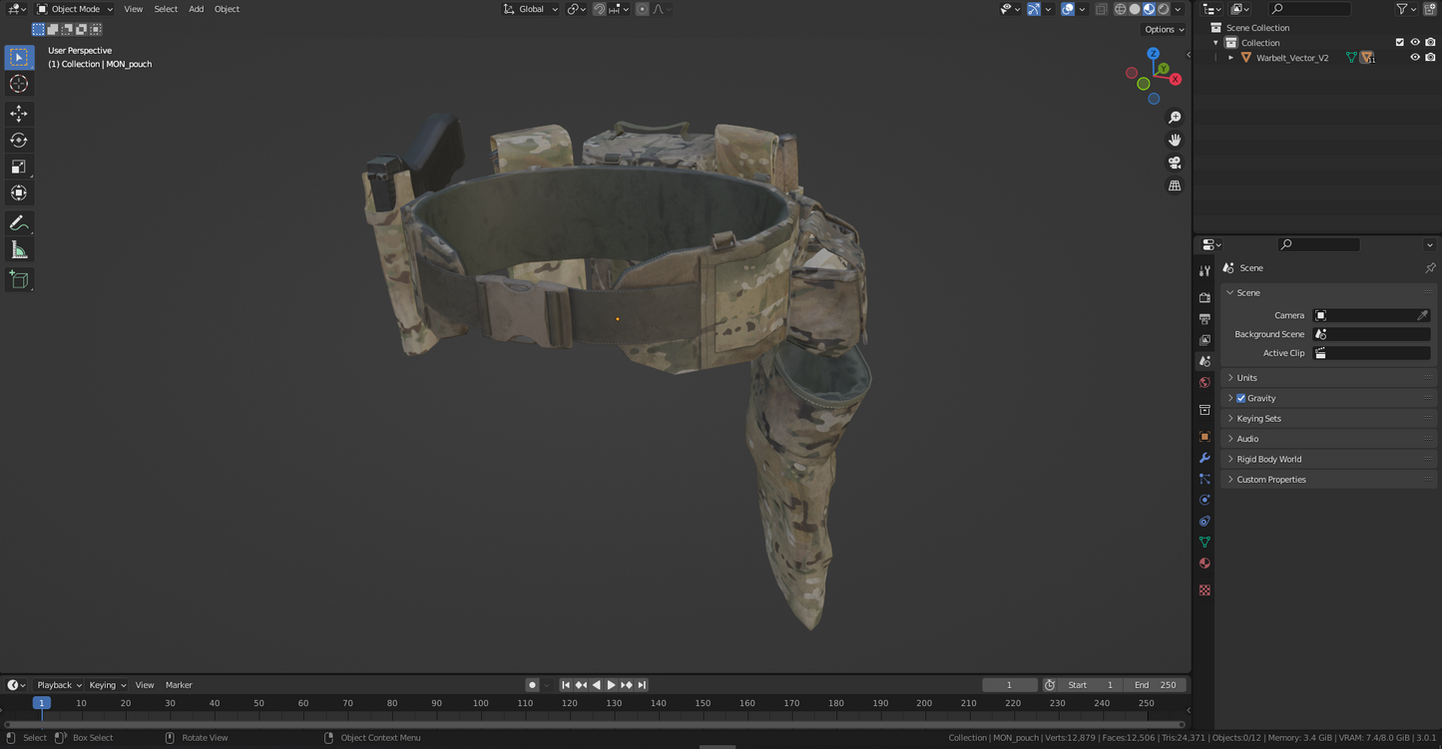The width and height of the screenshot is (1442, 749).
Task: Click the End frame field
Action: 1156,685
